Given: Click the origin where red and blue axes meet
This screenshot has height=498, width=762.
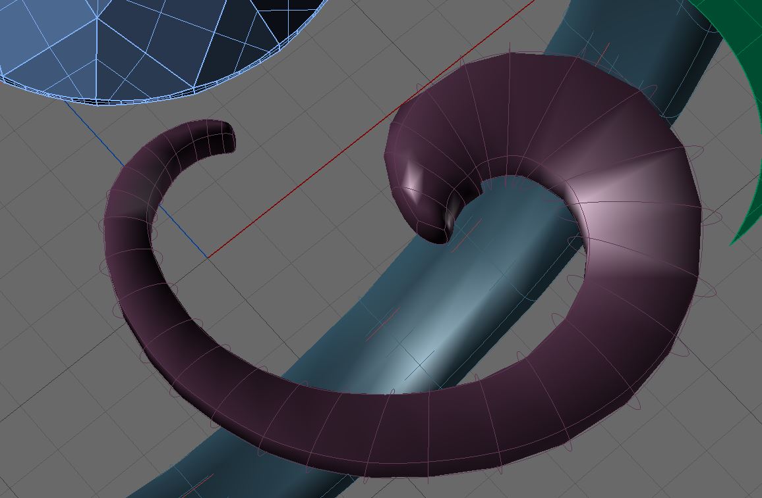Looking at the screenshot, I should [x=208, y=257].
